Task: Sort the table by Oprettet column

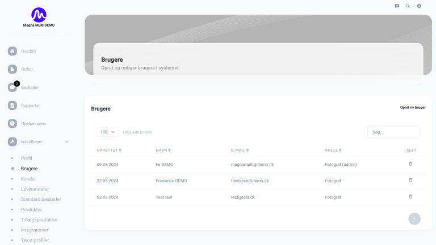Action: coord(109,150)
